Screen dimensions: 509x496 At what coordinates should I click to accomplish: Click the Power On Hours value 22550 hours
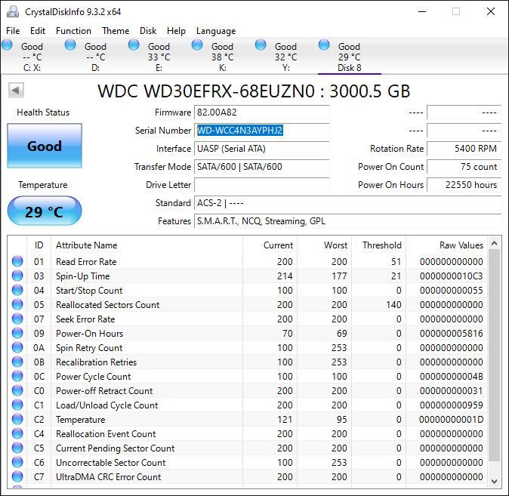[x=464, y=185]
